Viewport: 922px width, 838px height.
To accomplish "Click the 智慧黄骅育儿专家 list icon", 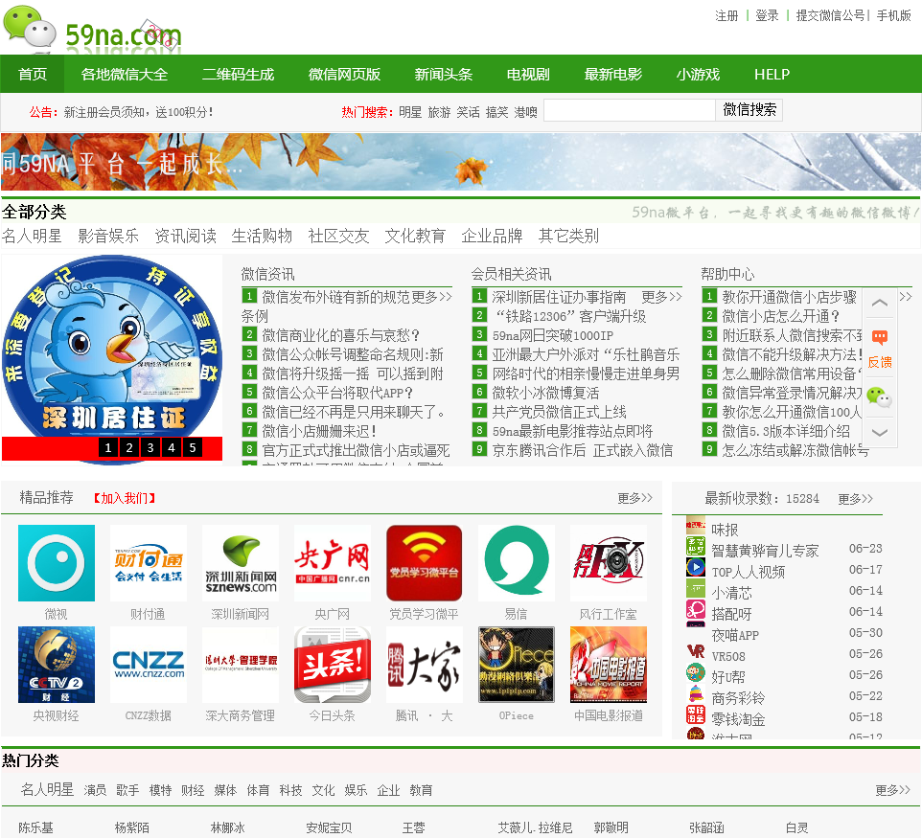I will pyautogui.click(x=696, y=546).
